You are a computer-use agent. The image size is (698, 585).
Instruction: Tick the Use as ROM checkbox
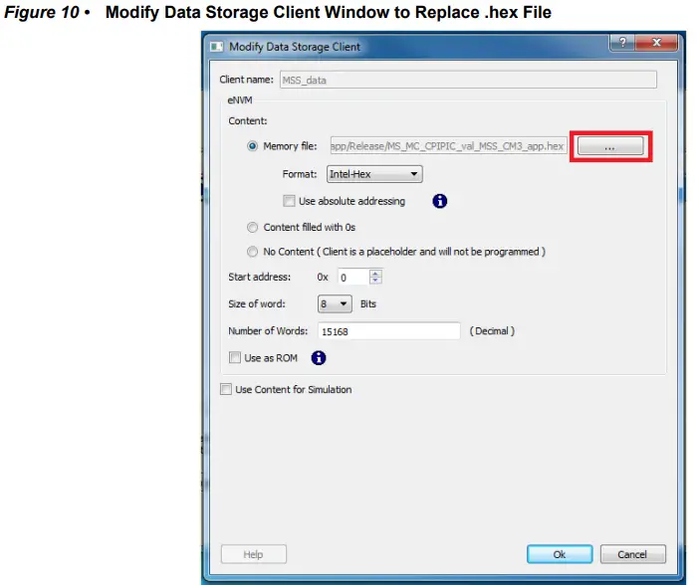(x=235, y=358)
